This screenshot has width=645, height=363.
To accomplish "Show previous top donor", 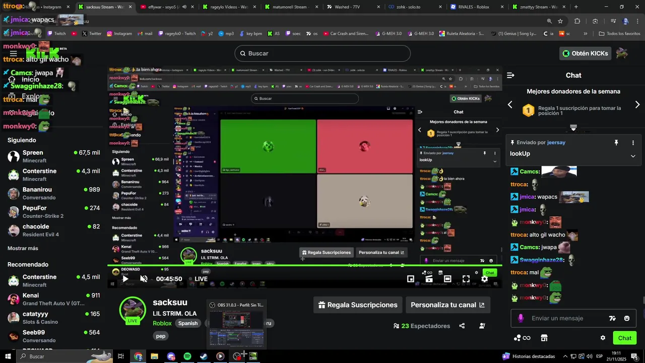I will [x=510, y=104].
